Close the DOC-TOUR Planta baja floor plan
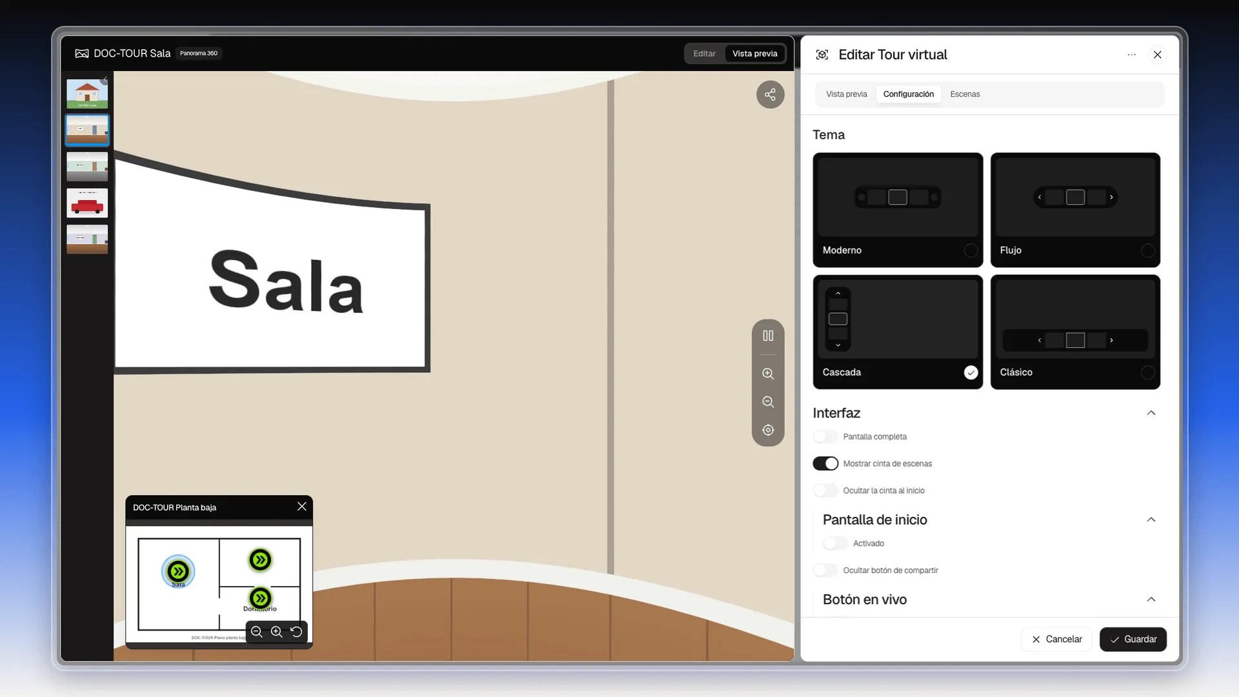This screenshot has height=697, width=1239. 301,507
